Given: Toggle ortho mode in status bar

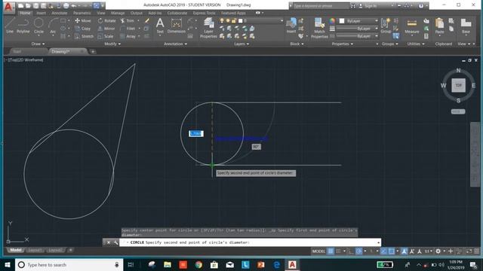Looking at the screenshot, I should pyautogui.click(x=350, y=251).
